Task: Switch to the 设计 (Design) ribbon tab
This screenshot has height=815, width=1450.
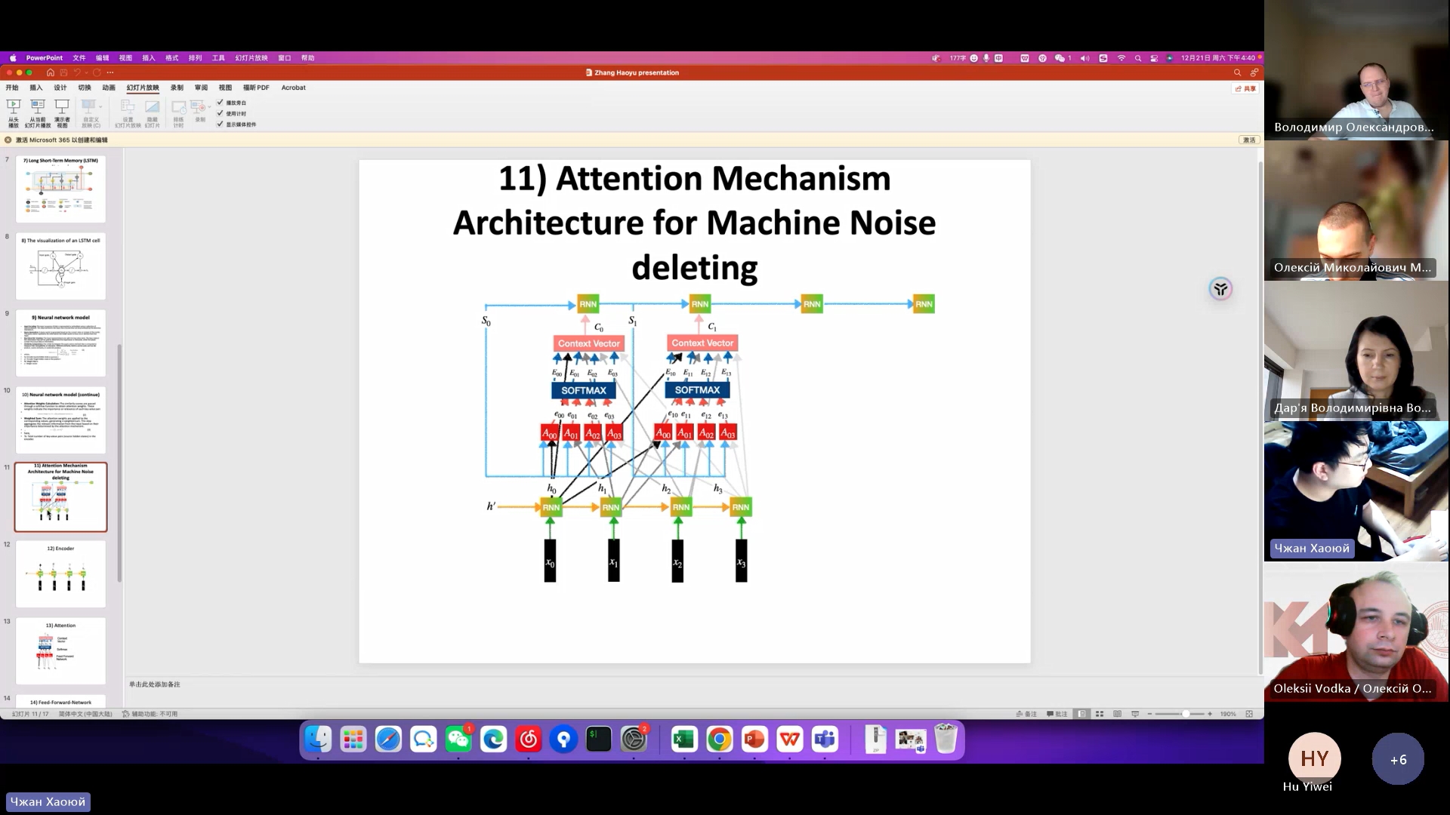Action: pos(60,88)
